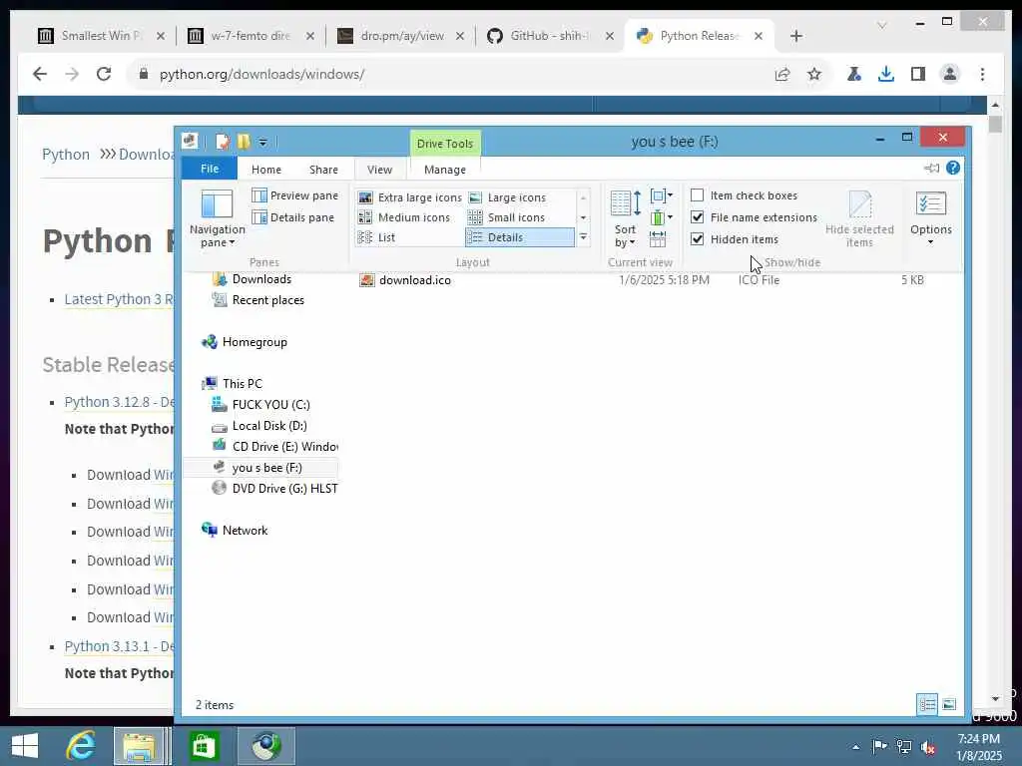
Task: Select Large icons layout
Action: pos(508,197)
